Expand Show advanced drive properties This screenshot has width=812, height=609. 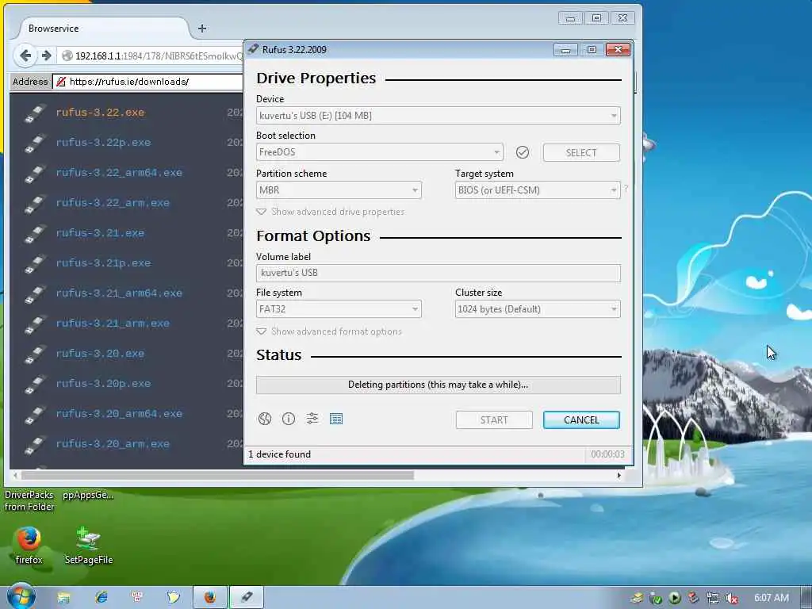(331, 212)
